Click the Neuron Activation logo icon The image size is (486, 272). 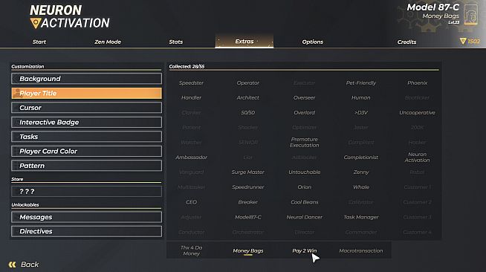coord(36,23)
